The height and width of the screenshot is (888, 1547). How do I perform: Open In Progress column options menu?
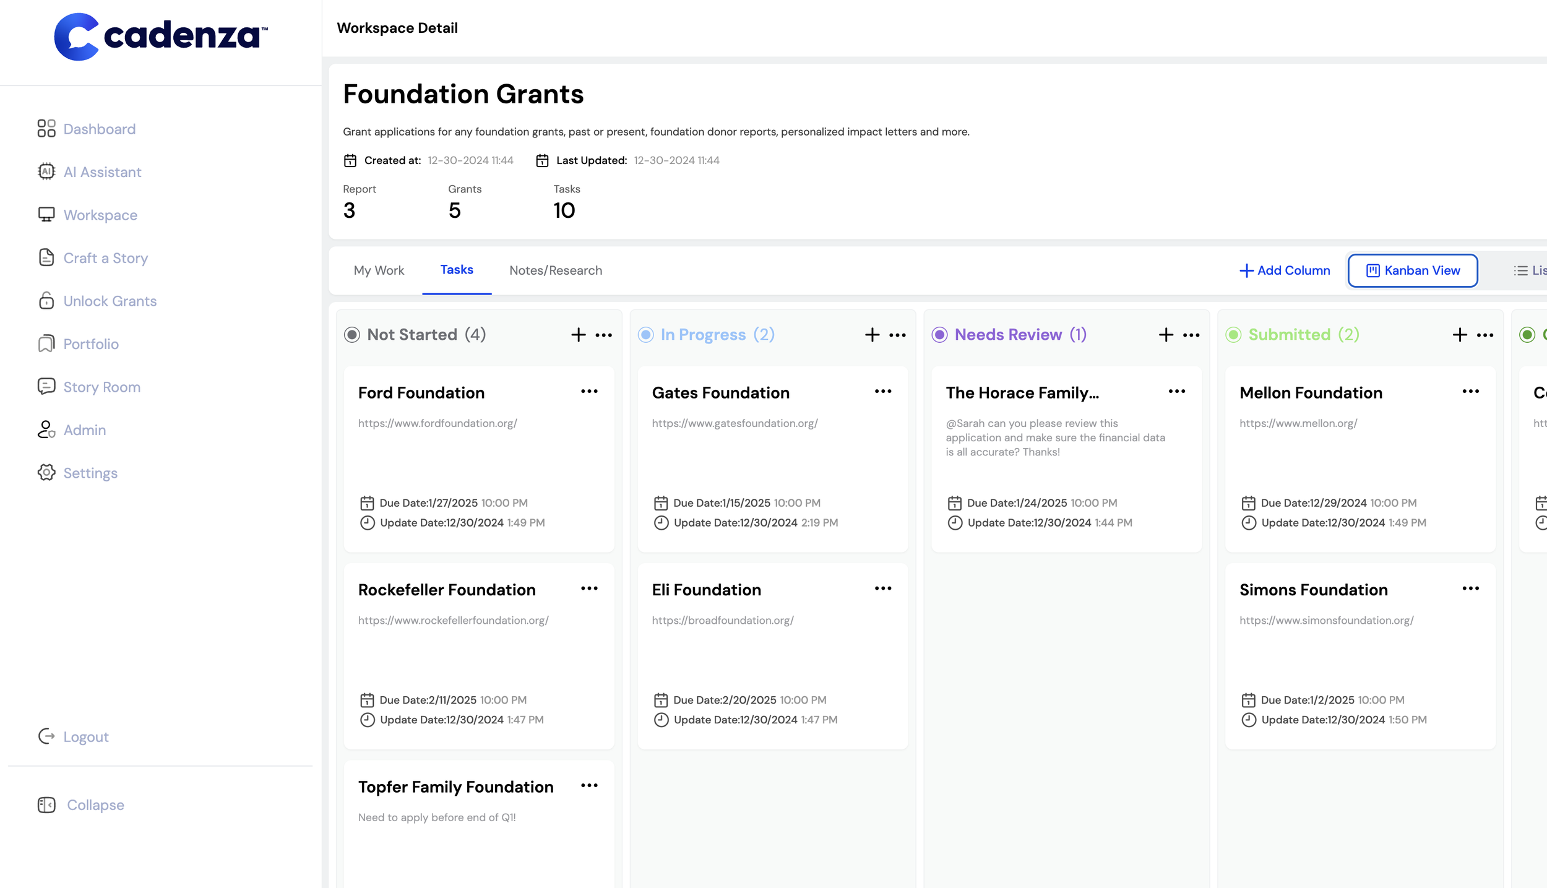point(898,335)
